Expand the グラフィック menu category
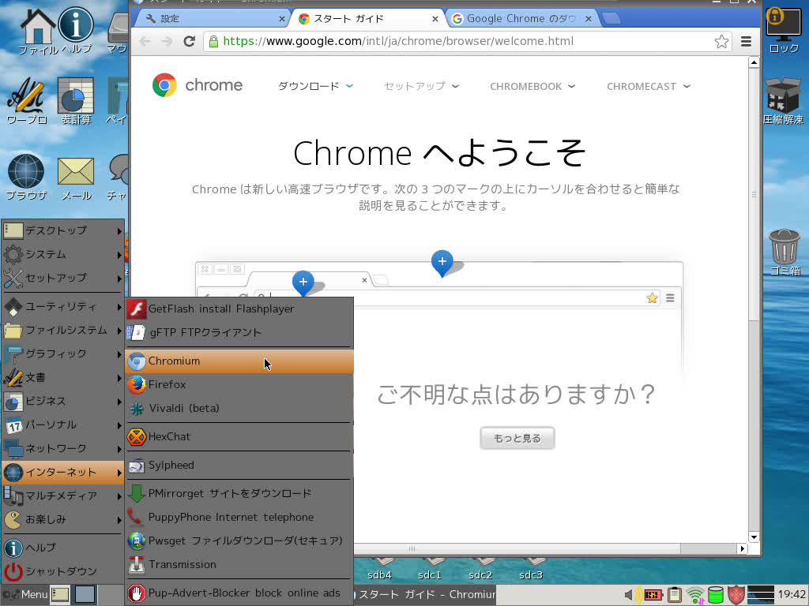This screenshot has height=606, width=809. point(62,354)
